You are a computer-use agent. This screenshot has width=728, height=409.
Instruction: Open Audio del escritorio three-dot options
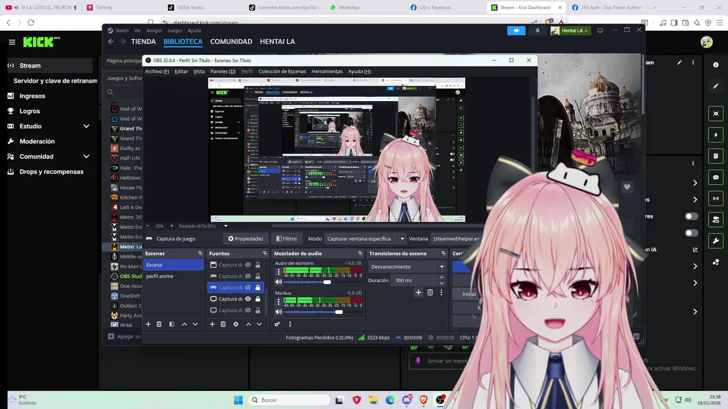279,272
